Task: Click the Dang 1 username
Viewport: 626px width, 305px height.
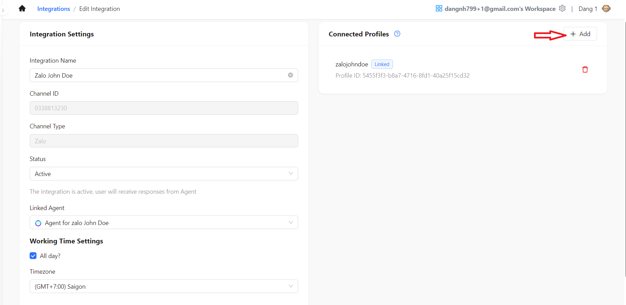Action: tap(587, 9)
